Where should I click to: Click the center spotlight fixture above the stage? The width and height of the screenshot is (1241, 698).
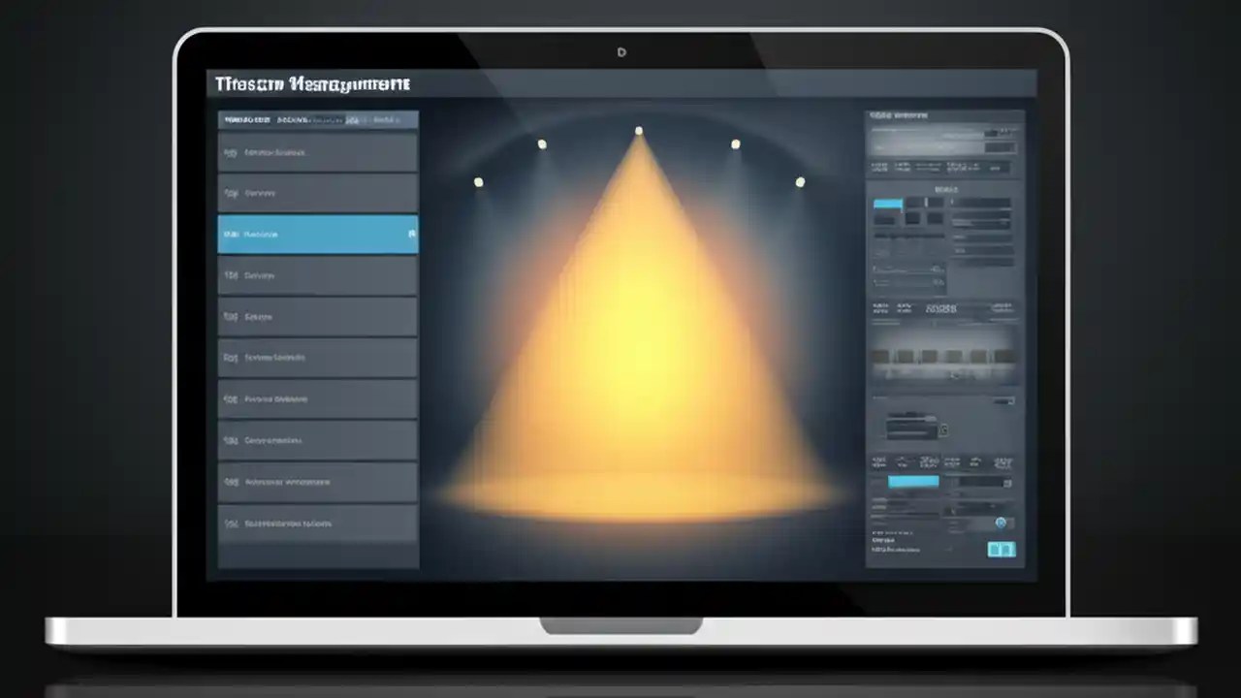[638, 130]
